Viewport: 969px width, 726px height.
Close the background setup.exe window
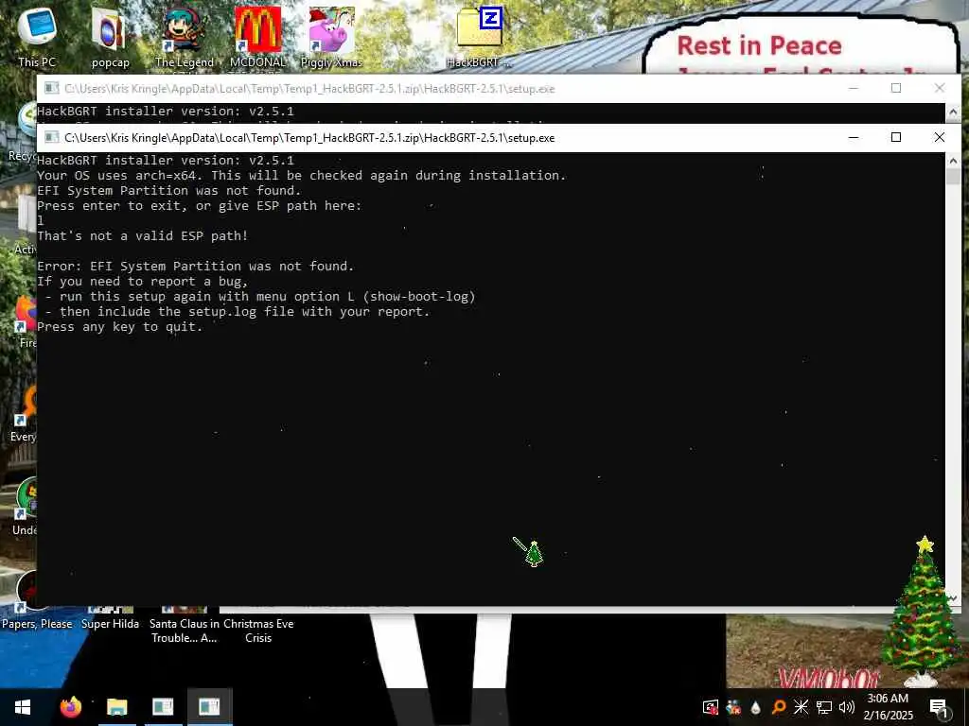click(940, 88)
